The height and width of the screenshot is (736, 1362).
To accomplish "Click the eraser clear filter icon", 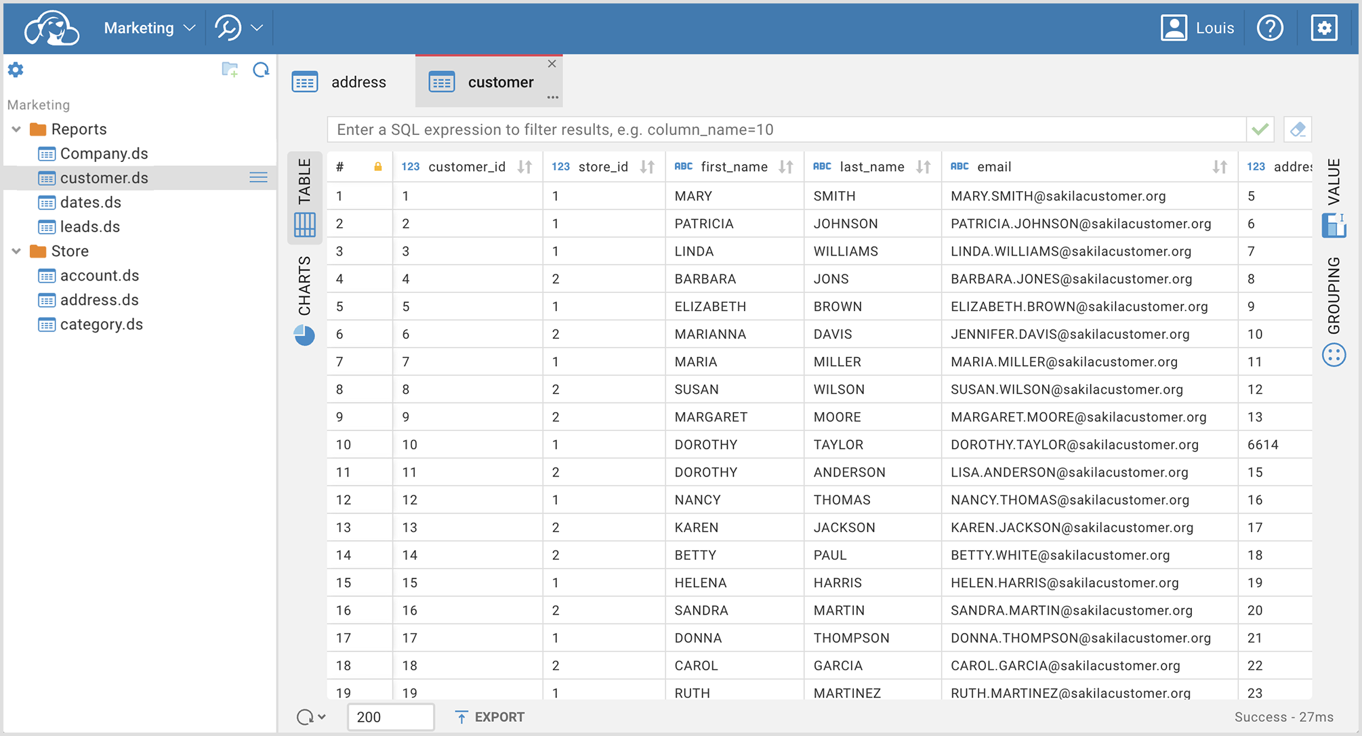I will pos(1297,129).
